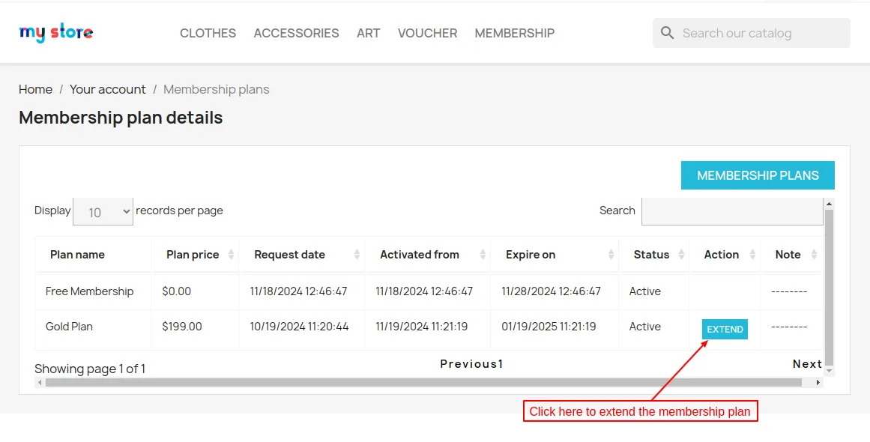Click the search magnifier icon
This screenshot has height=442, width=870.
pyautogui.click(x=667, y=33)
